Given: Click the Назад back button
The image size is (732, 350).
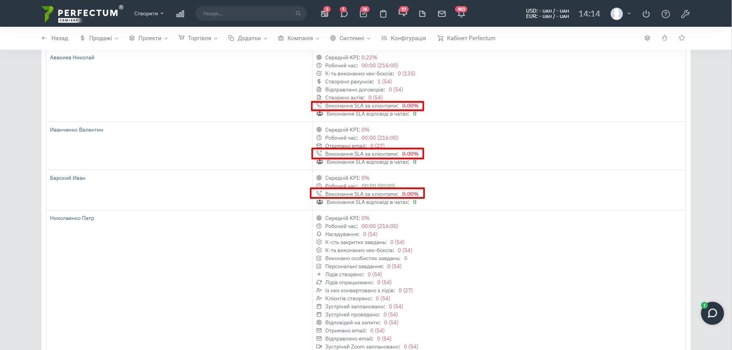Looking at the screenshot, I should [x=55, y=38].
